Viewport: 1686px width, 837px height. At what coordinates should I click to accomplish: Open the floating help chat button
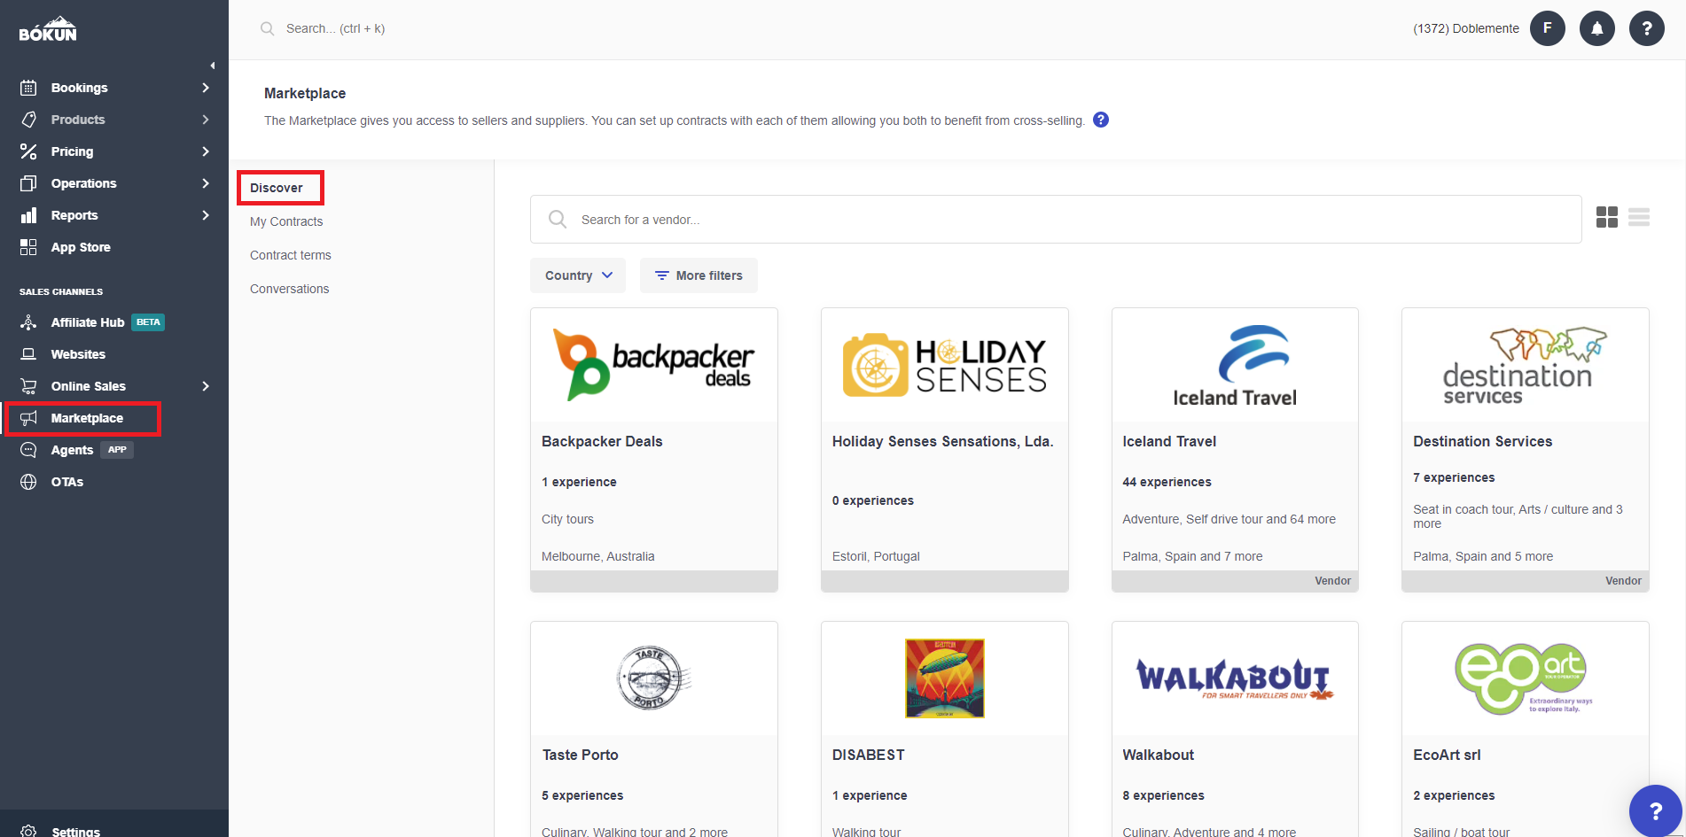tap(1655, 810)
